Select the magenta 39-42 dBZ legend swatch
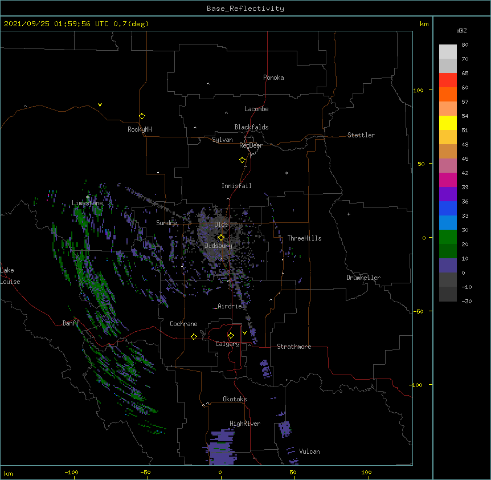The image size is (491, 480). point(448,180)
